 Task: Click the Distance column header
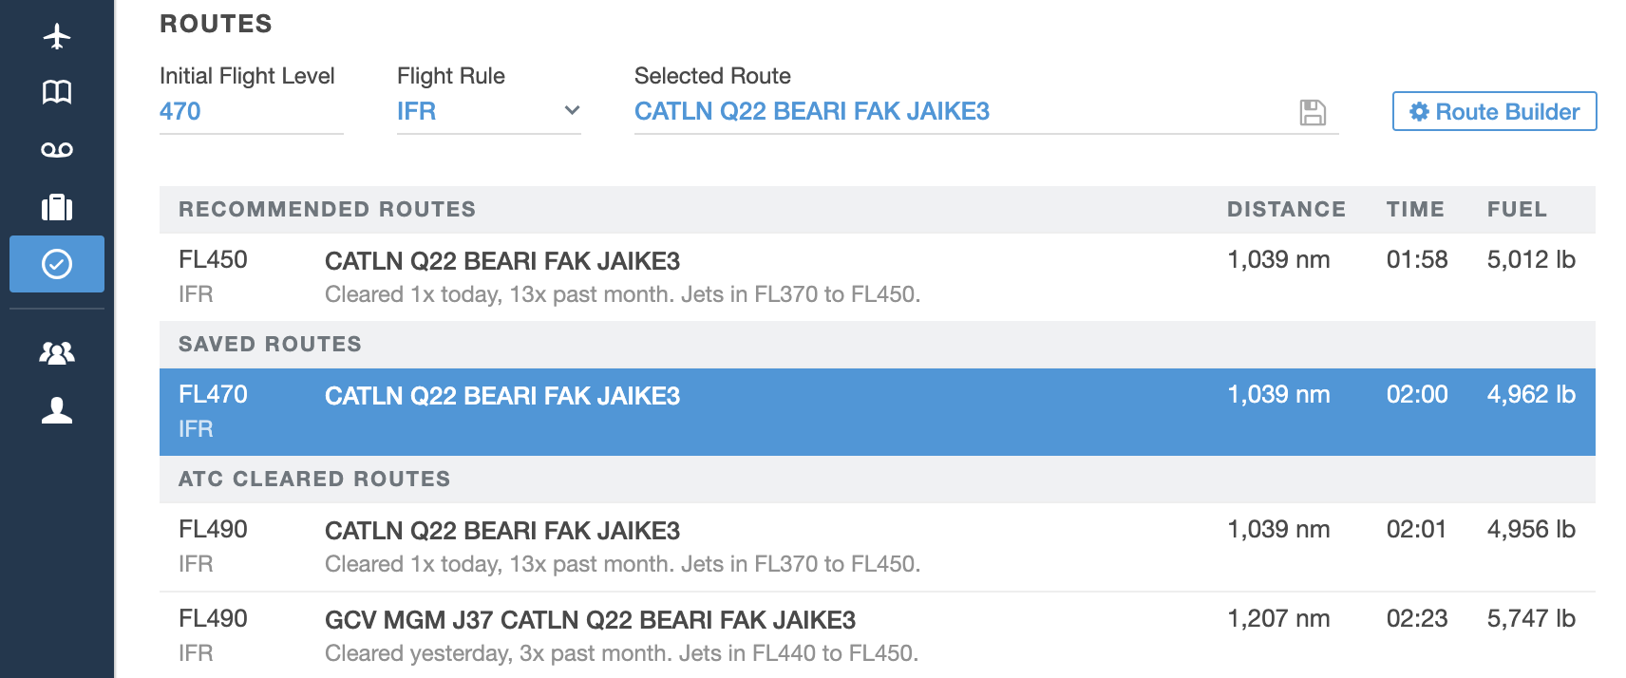[x=1286, y=210]
